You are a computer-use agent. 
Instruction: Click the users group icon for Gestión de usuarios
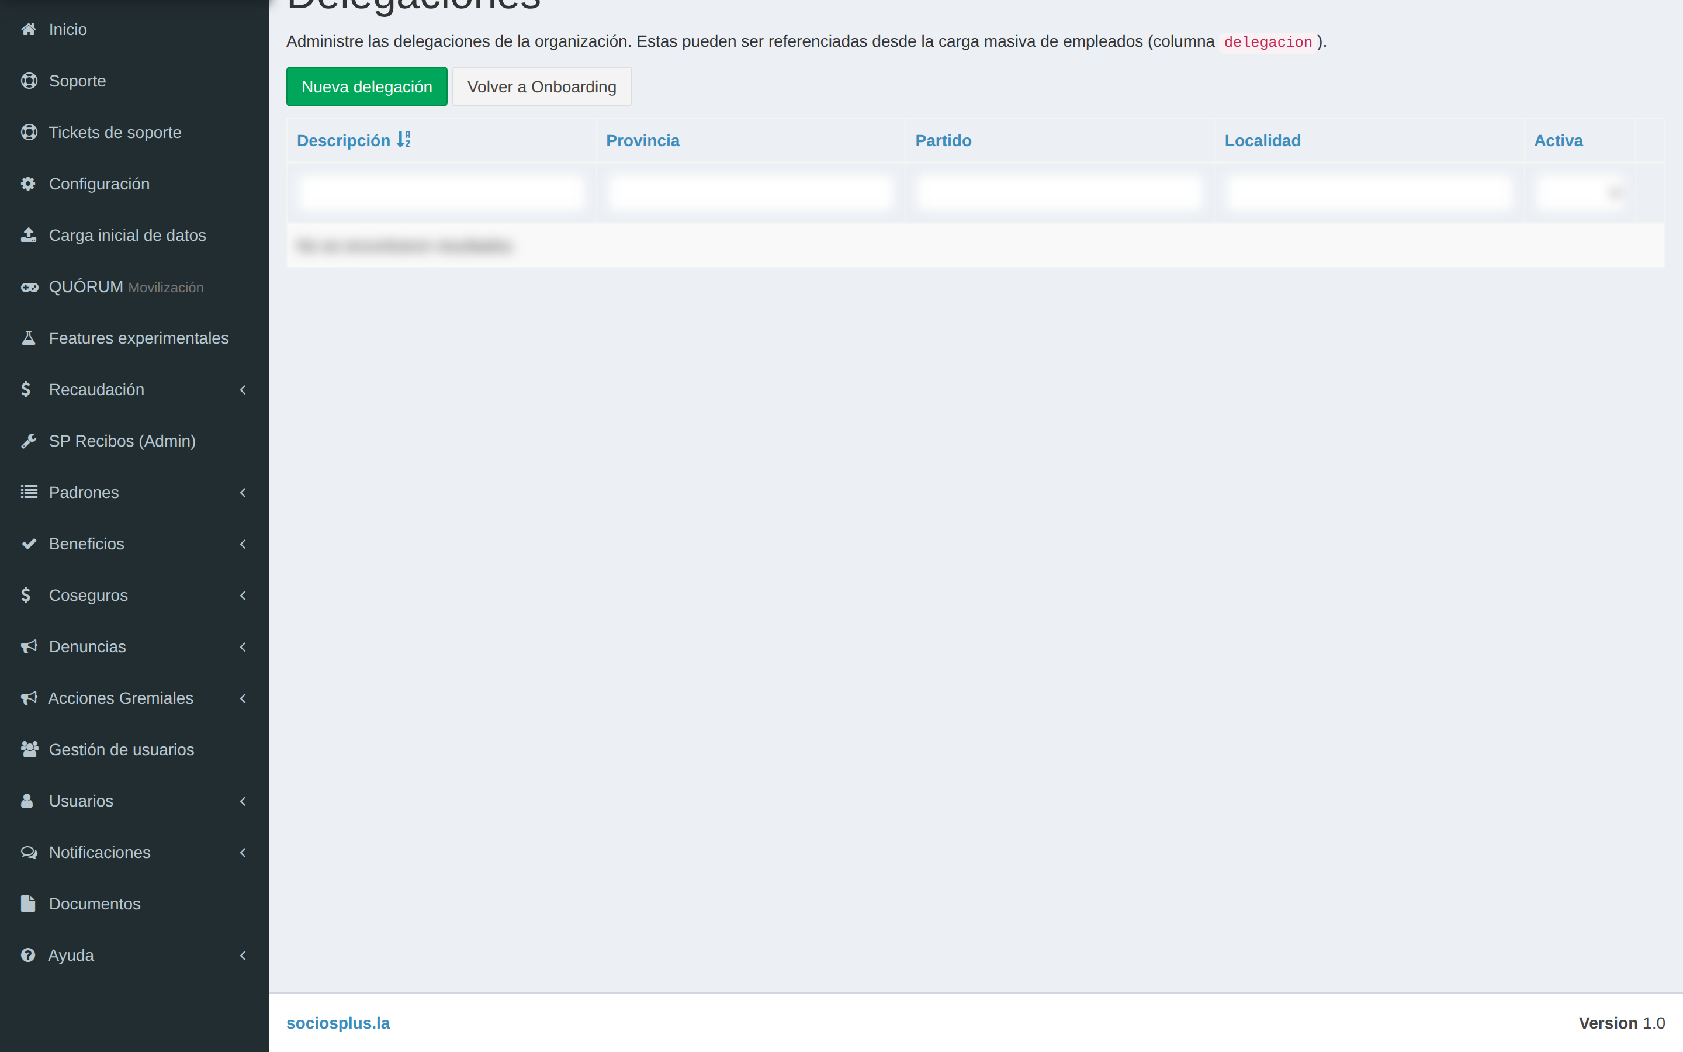tap(29, 749)
